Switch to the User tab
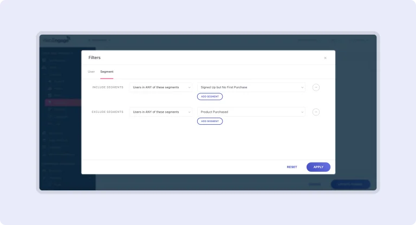The height and width of the screenshot is (225, 416). click(91, 72)
